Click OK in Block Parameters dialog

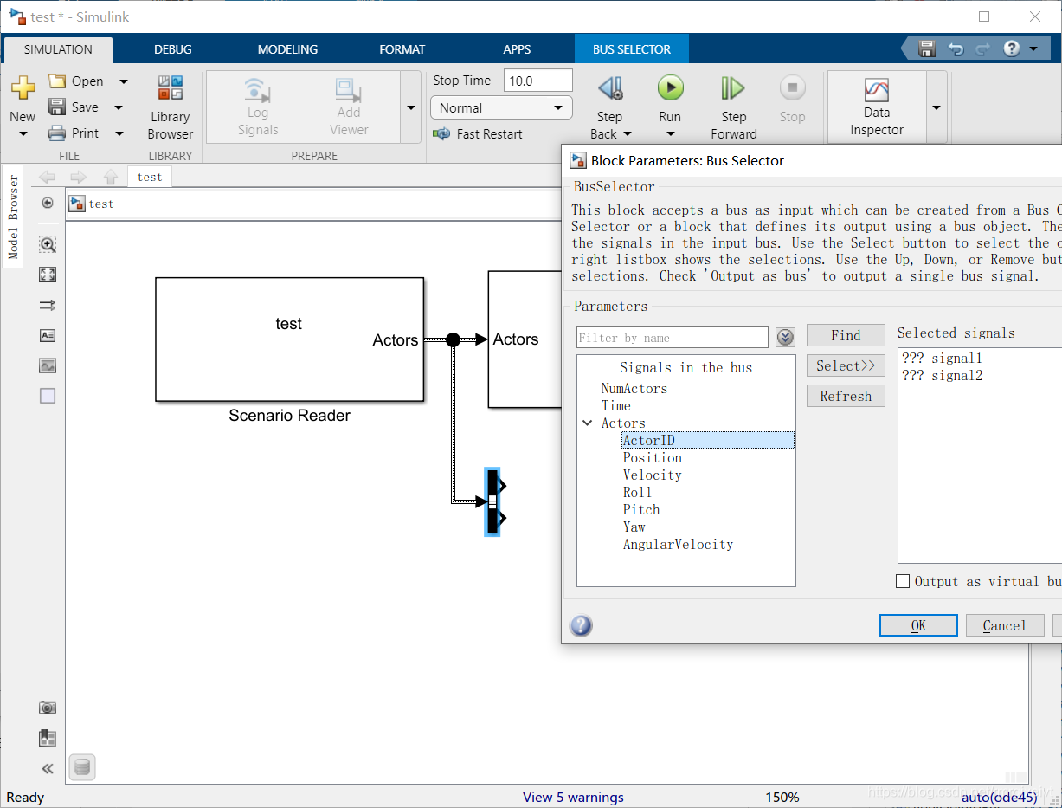(918, 625)
